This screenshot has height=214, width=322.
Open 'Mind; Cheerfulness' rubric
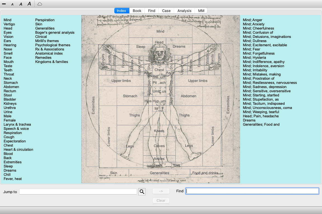coord(258,28)
